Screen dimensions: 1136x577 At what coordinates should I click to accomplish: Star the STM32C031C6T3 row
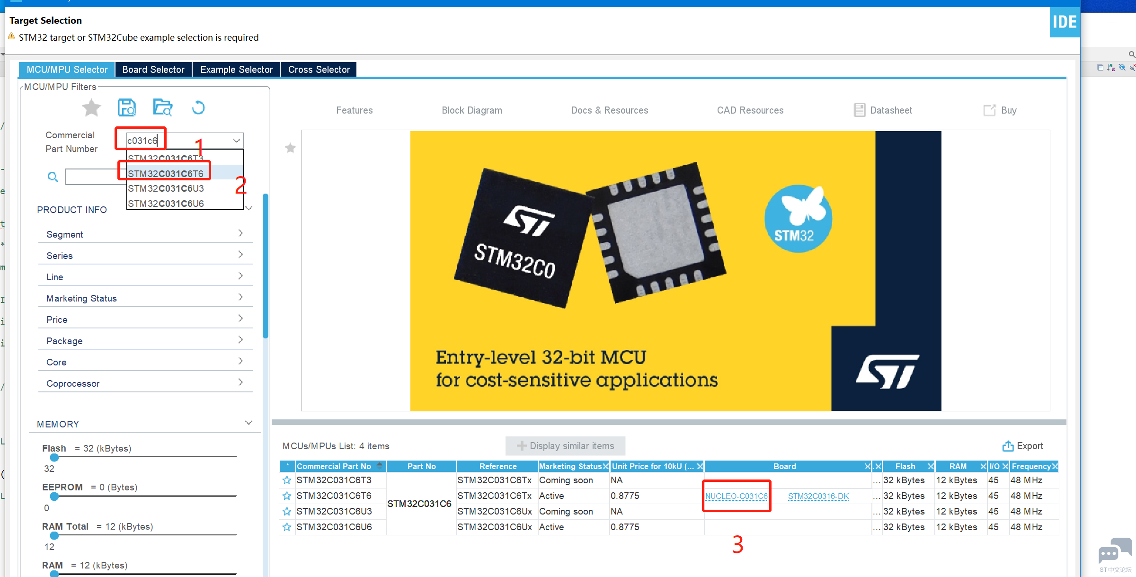pos(287,480)
